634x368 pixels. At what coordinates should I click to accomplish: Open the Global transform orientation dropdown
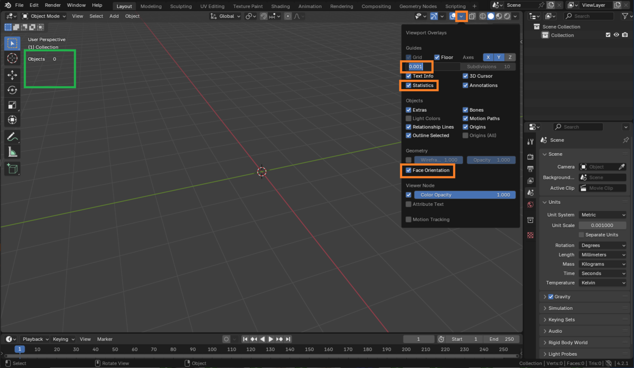[x=226, y=16]
